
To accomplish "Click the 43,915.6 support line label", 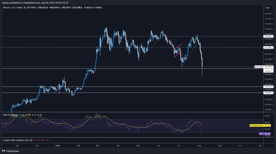I will coord(269,87).
